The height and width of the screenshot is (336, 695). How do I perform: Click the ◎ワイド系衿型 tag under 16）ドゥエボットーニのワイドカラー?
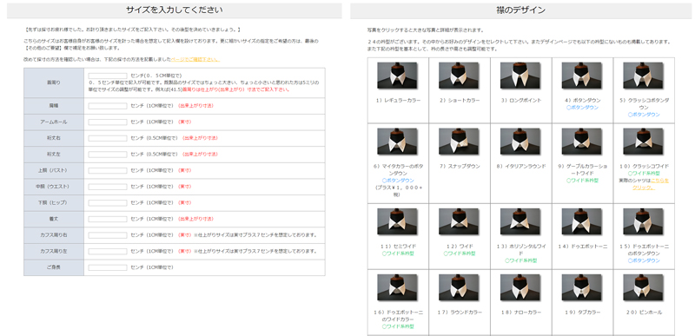(x=397, y=326)
